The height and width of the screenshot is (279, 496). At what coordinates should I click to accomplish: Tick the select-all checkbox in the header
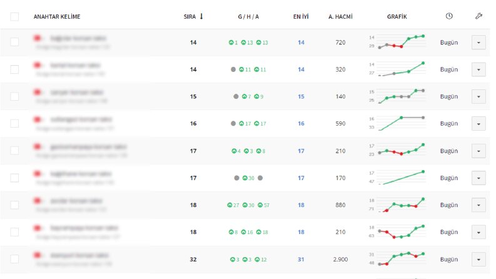coord(14,16)
